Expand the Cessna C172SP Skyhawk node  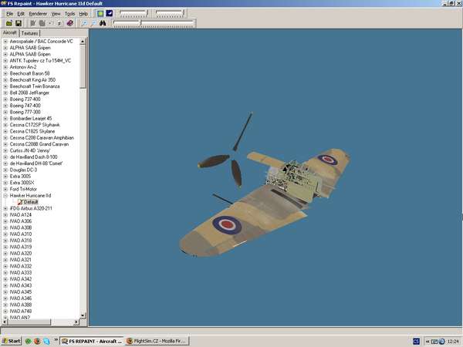coord(5,125)
